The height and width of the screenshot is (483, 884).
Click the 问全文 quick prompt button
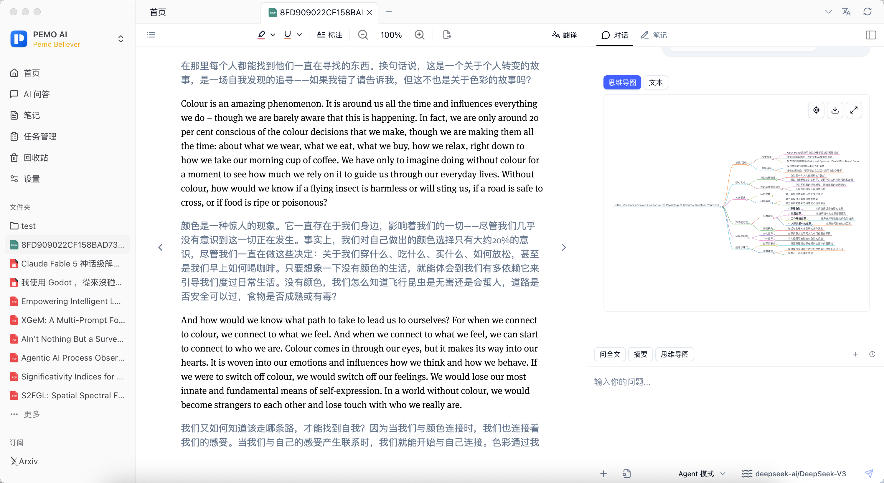click(x=610, y=354)
